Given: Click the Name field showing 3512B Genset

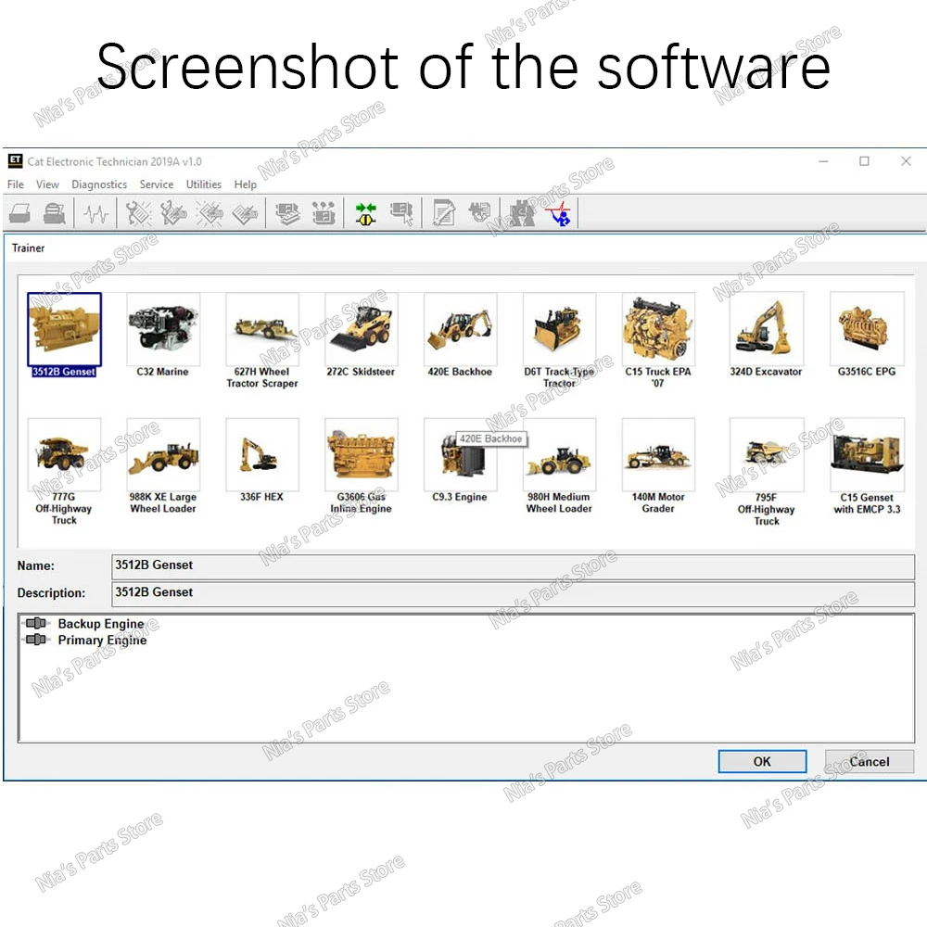Looking at the screenshot, I should [x=513, y=565].
